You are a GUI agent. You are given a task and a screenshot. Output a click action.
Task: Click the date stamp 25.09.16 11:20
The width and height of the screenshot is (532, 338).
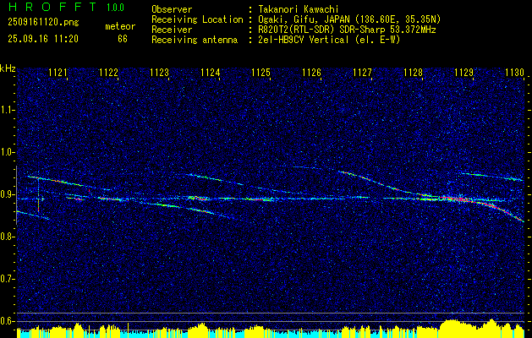coord(43,39)
